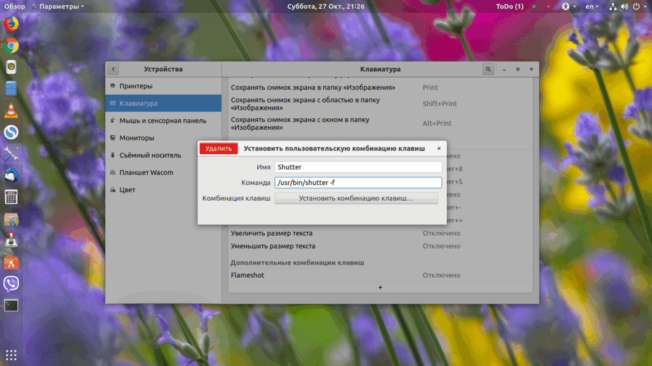Image resolution: width=652 pixels, height=366 pixels.
Task: Click the Обзор activities button
Action: 15,6
